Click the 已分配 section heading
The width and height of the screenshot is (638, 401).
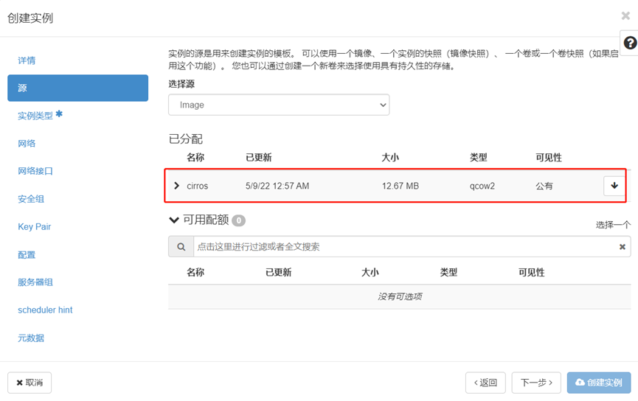coord(186,139)
